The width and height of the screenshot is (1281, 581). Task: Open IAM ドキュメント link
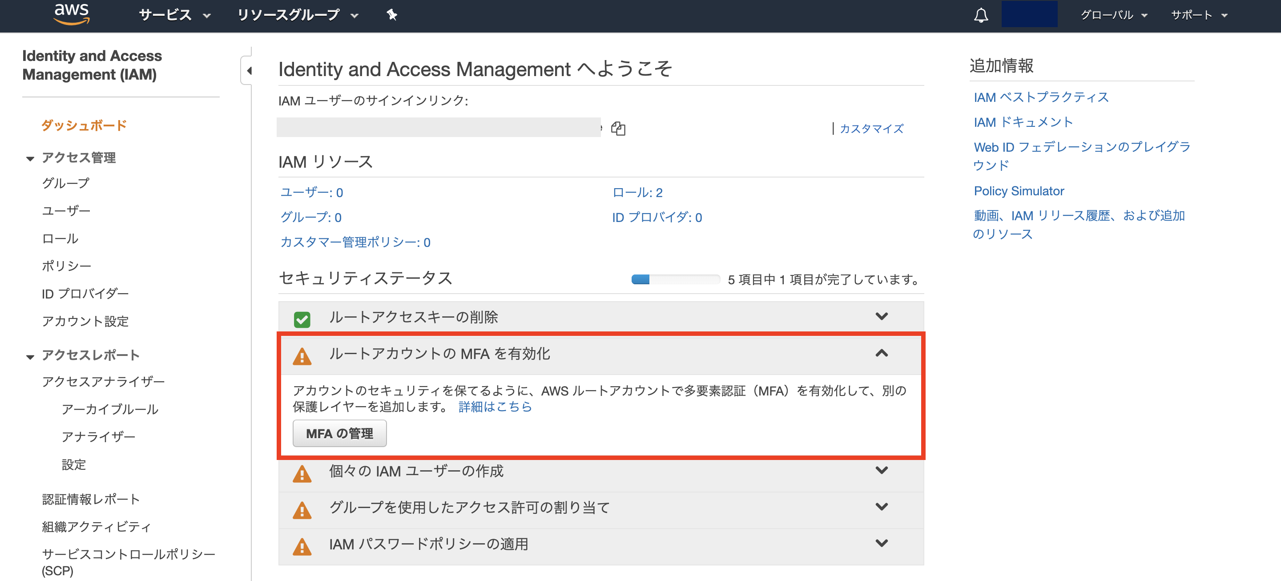pyautogui.click(x=1023, y=122)
